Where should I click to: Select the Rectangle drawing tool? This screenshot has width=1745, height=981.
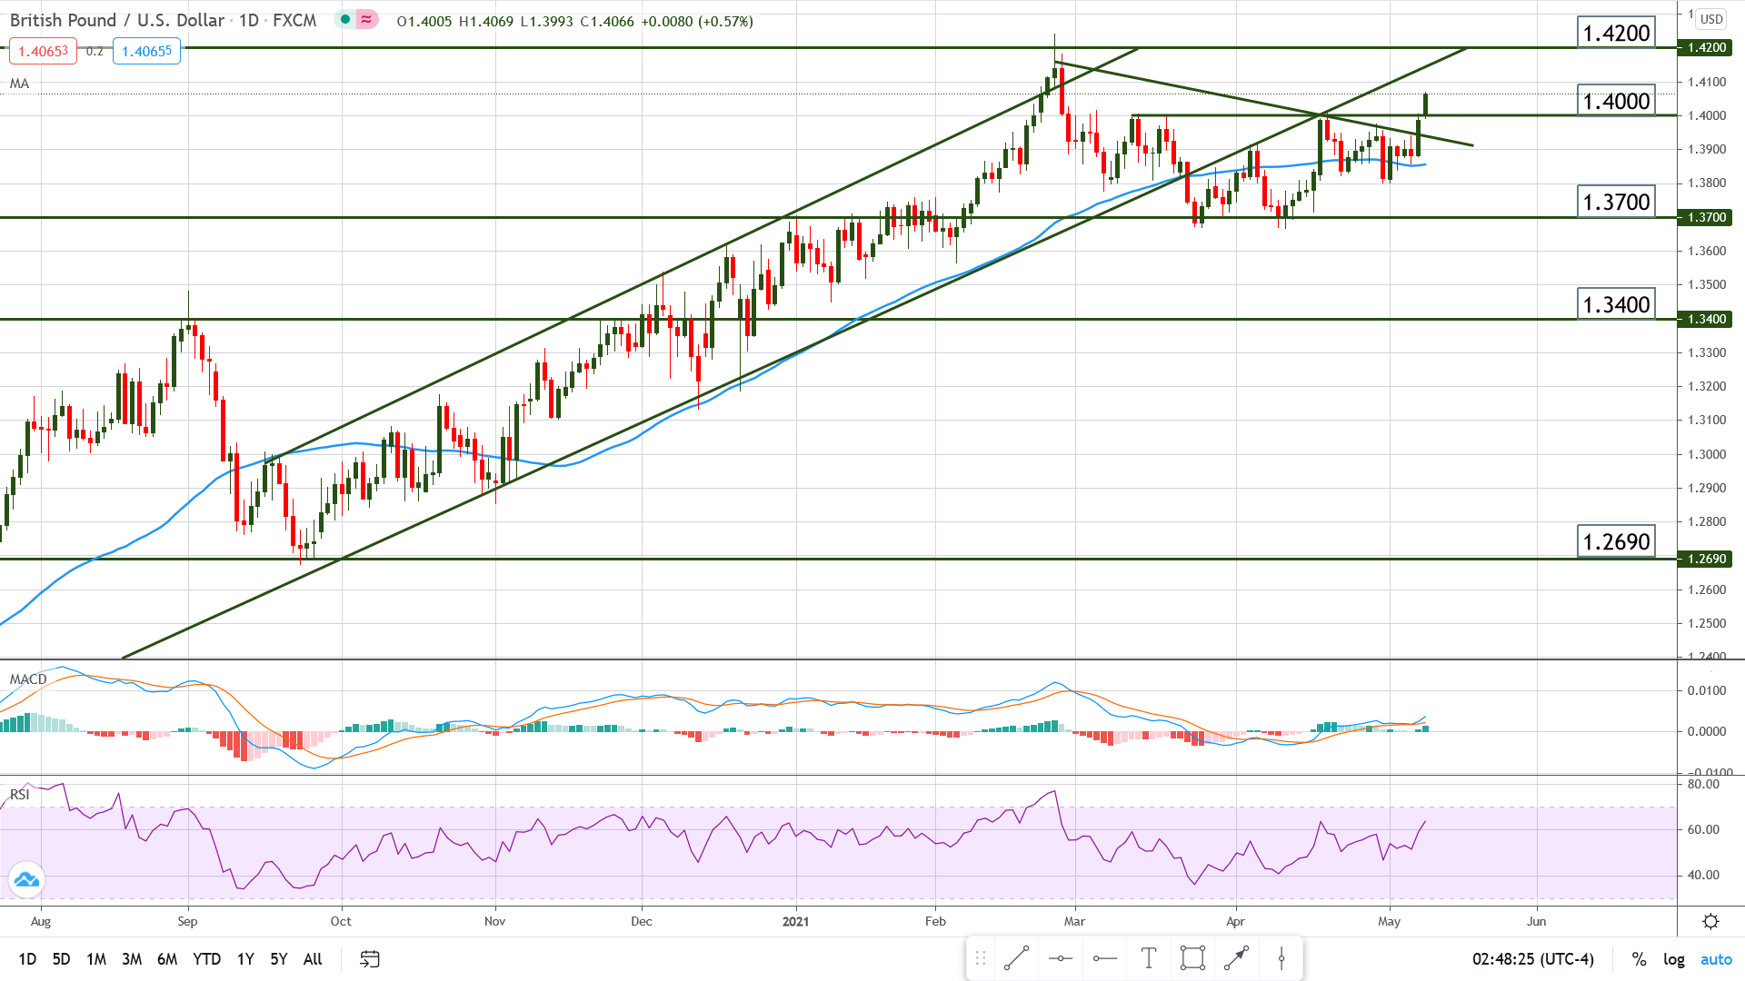tap(1192, 958)
